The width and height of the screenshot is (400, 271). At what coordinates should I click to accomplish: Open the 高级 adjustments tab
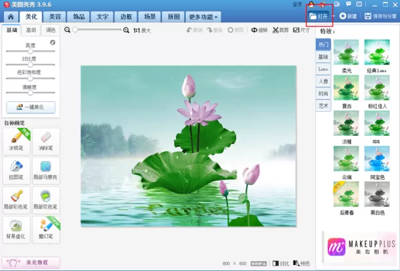pyautogui.click(x=31, y=31)
